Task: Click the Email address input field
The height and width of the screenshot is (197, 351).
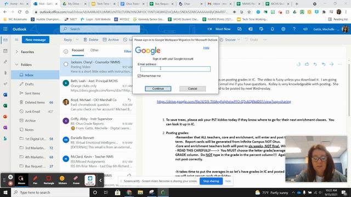Action: pyautogui.click(x=175, y=69)
